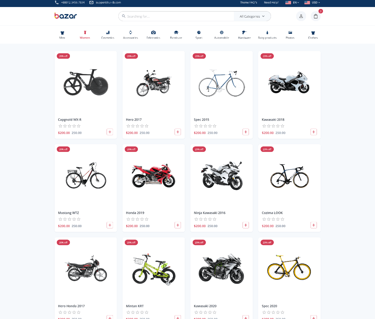Click the Need Help? link
Viewport: 375px width, 319px height.
click(271, 3)
